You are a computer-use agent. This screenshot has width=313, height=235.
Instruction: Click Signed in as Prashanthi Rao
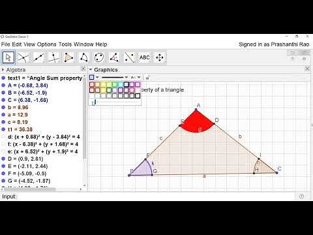(274, 44)
